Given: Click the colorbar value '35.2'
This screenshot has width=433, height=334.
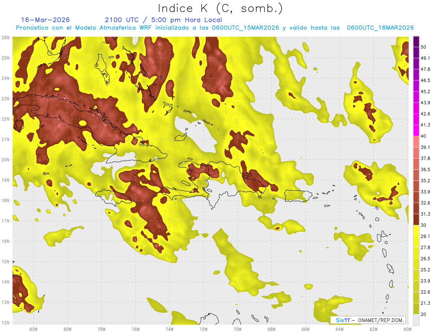Looking at the screenshot, I should (x=425, y=181).
